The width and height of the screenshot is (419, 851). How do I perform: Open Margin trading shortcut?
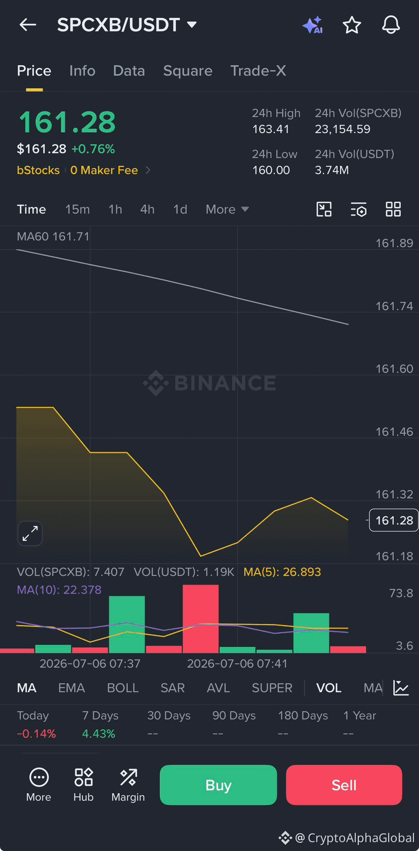click(128, 785)
